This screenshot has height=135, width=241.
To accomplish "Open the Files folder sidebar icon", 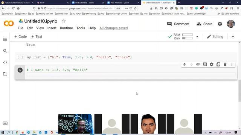I will [x=5, y=74].
